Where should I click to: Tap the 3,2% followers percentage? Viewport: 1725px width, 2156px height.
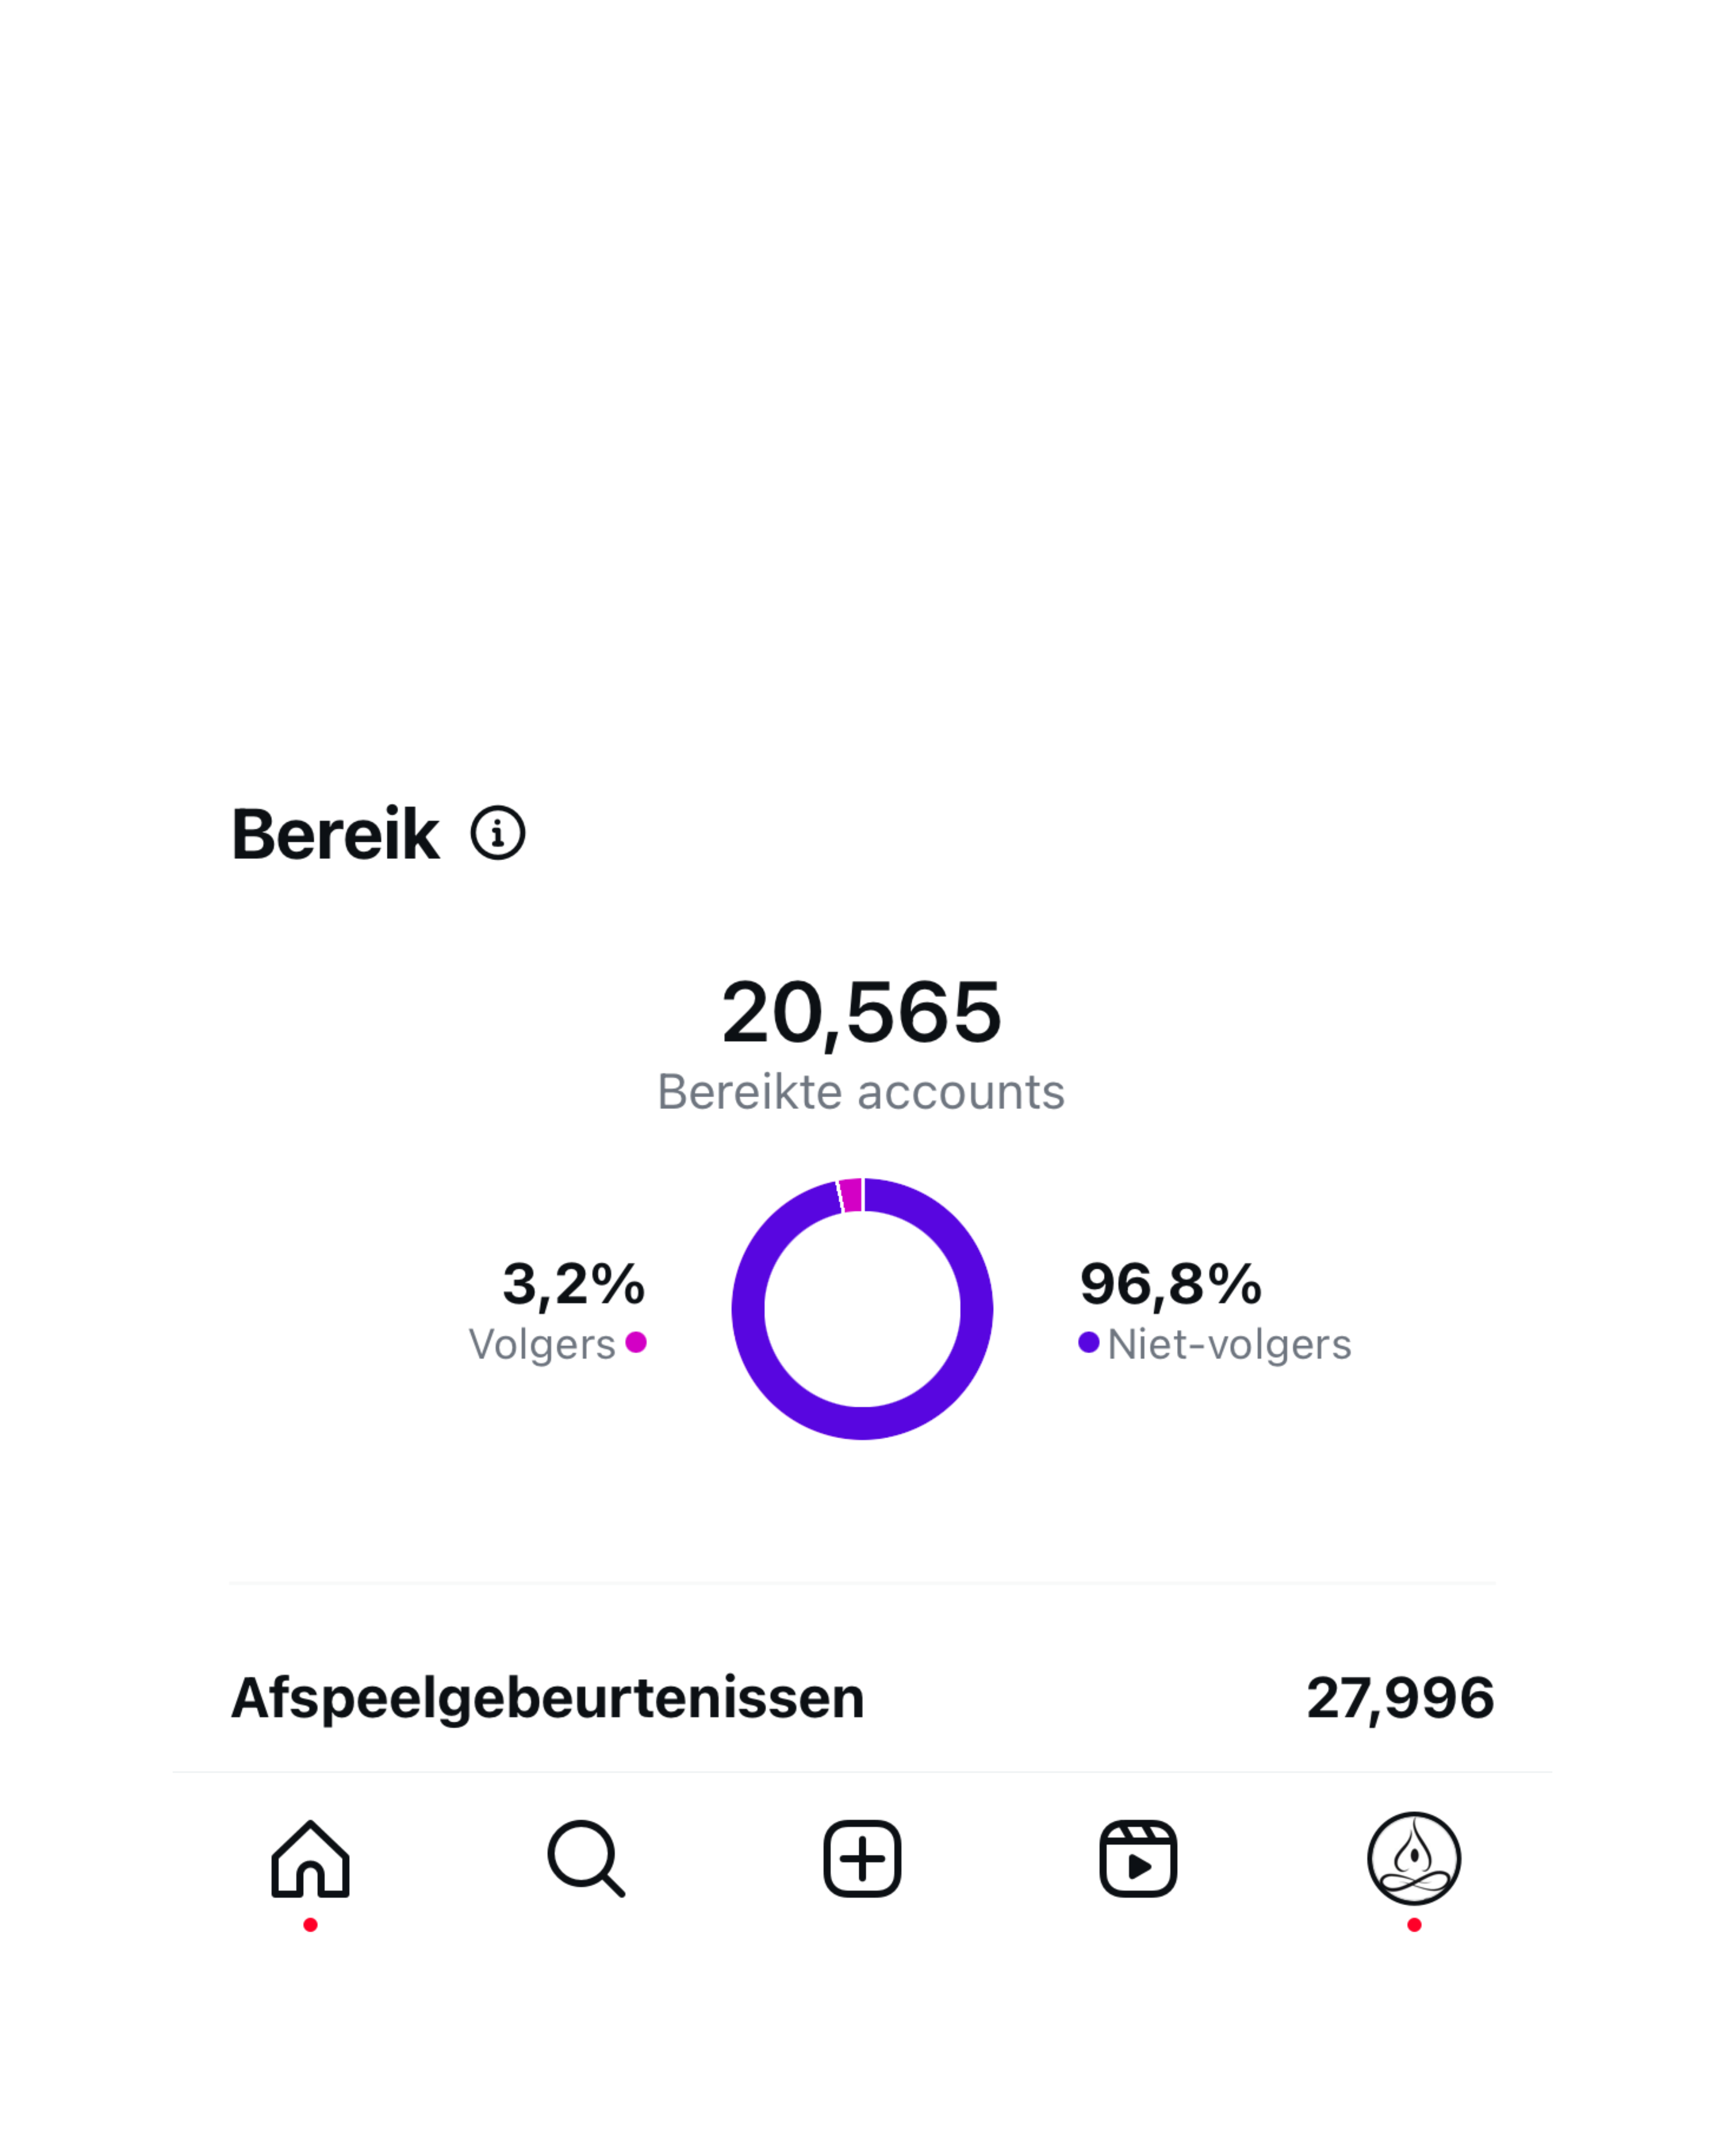pos(574,1284)
